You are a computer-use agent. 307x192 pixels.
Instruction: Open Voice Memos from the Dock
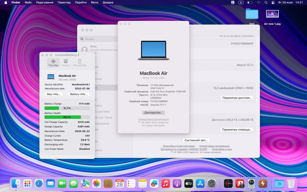228,184
